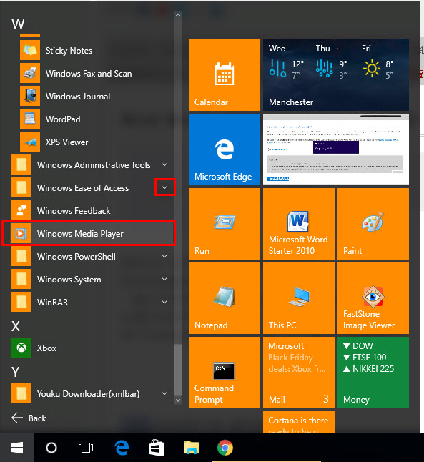Open the Calendar tile
The height and width of the screenshot is (462, 424).
pyautogui.click(x=225, y=75)
